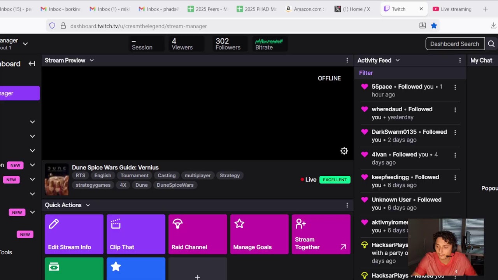
Task: Expand the second sidebar section chevron
Action: [x=32, y=136]
